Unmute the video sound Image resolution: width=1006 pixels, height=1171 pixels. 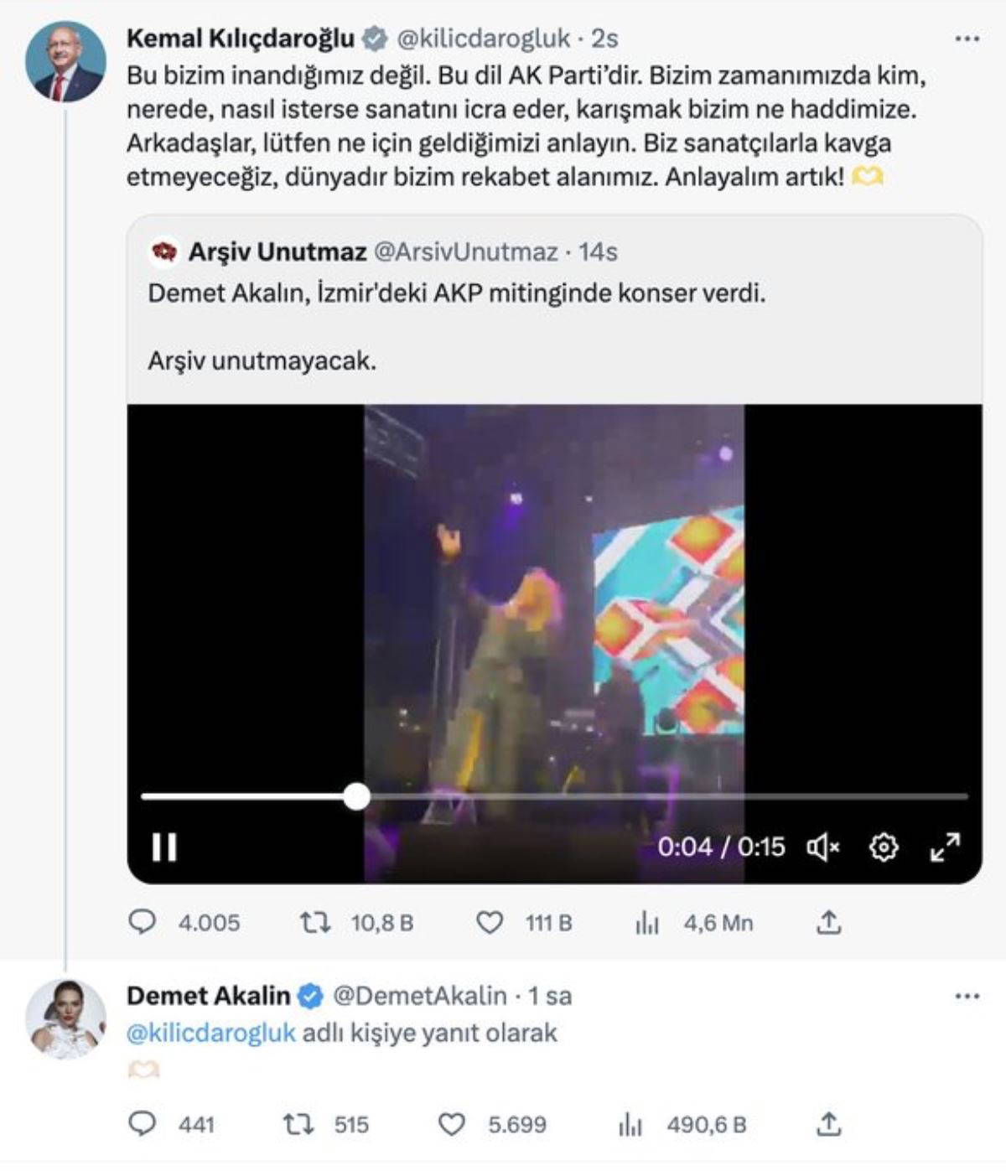click(822, 847)
